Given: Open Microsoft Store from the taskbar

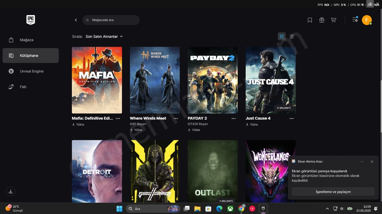Looking at the screenshot, I should (x=208, y=209).
